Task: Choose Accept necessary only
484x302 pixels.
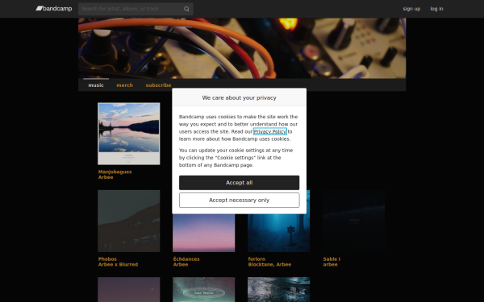Action: 240,200
